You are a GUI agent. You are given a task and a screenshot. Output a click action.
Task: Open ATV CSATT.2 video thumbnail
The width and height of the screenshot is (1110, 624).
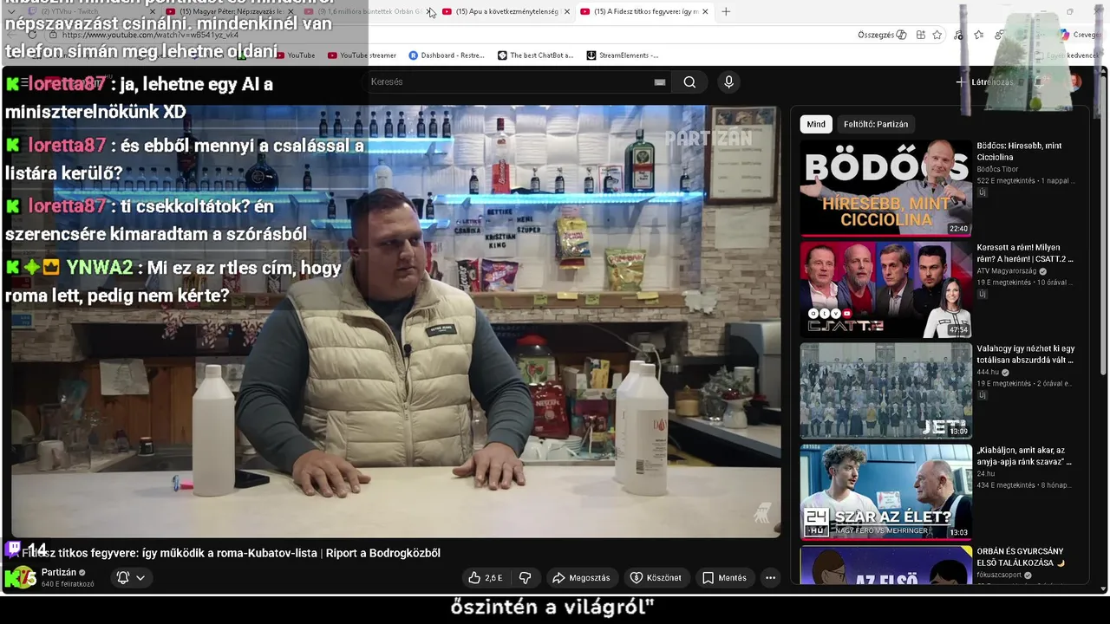click(885, 289)
